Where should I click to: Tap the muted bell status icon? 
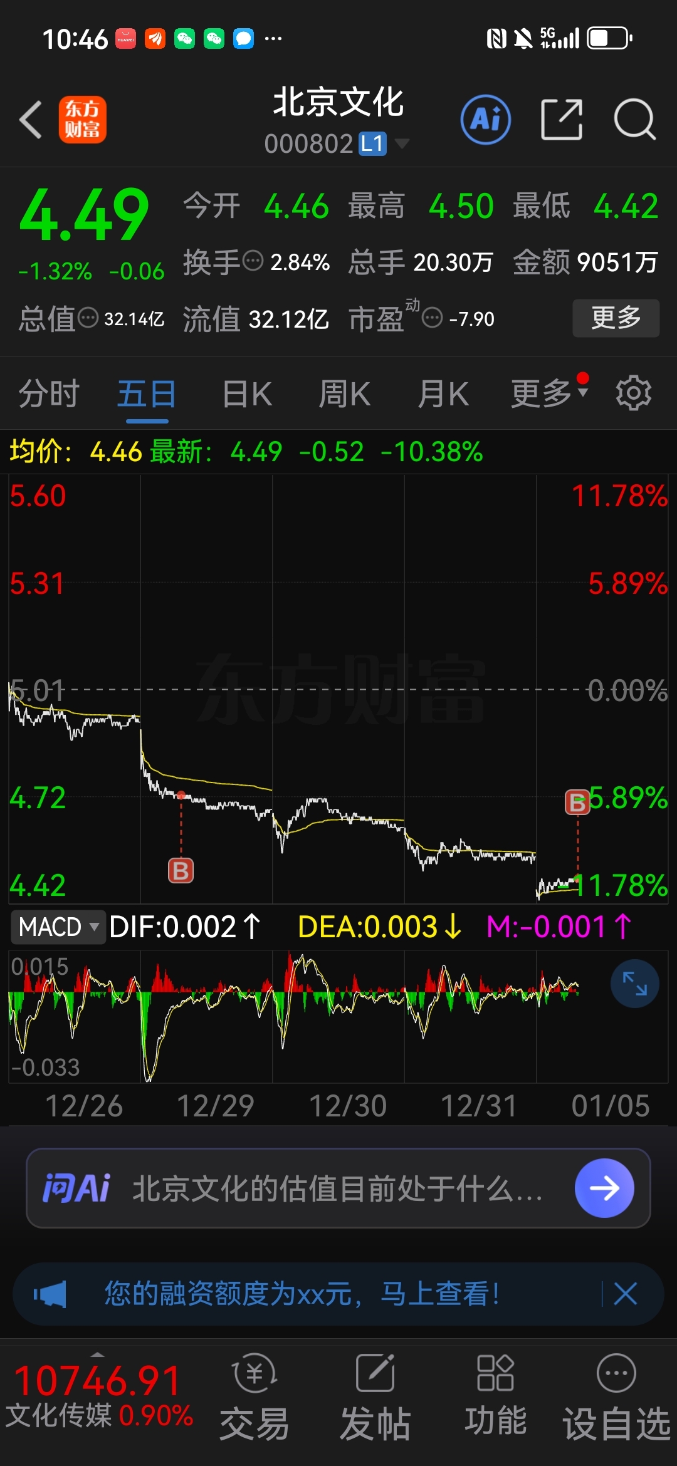523,39
